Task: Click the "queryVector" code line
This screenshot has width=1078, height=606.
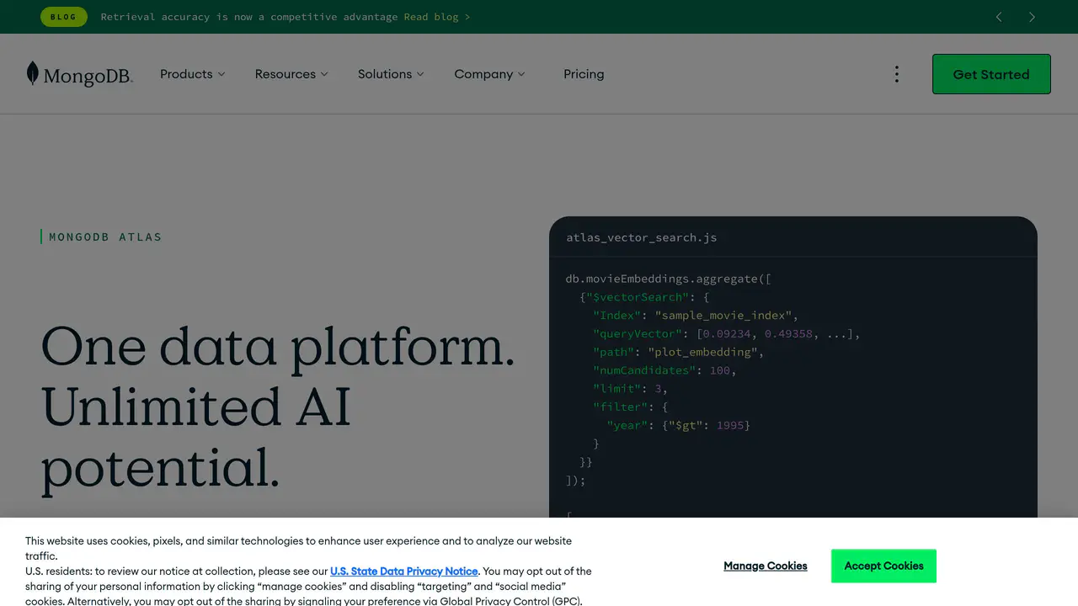Action: pos(727,334)
